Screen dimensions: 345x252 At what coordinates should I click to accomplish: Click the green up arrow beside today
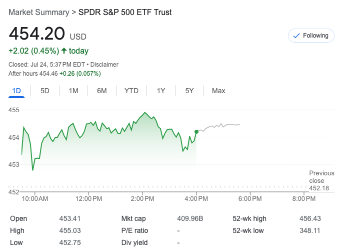pyautogui.click(x=64, y=51)
